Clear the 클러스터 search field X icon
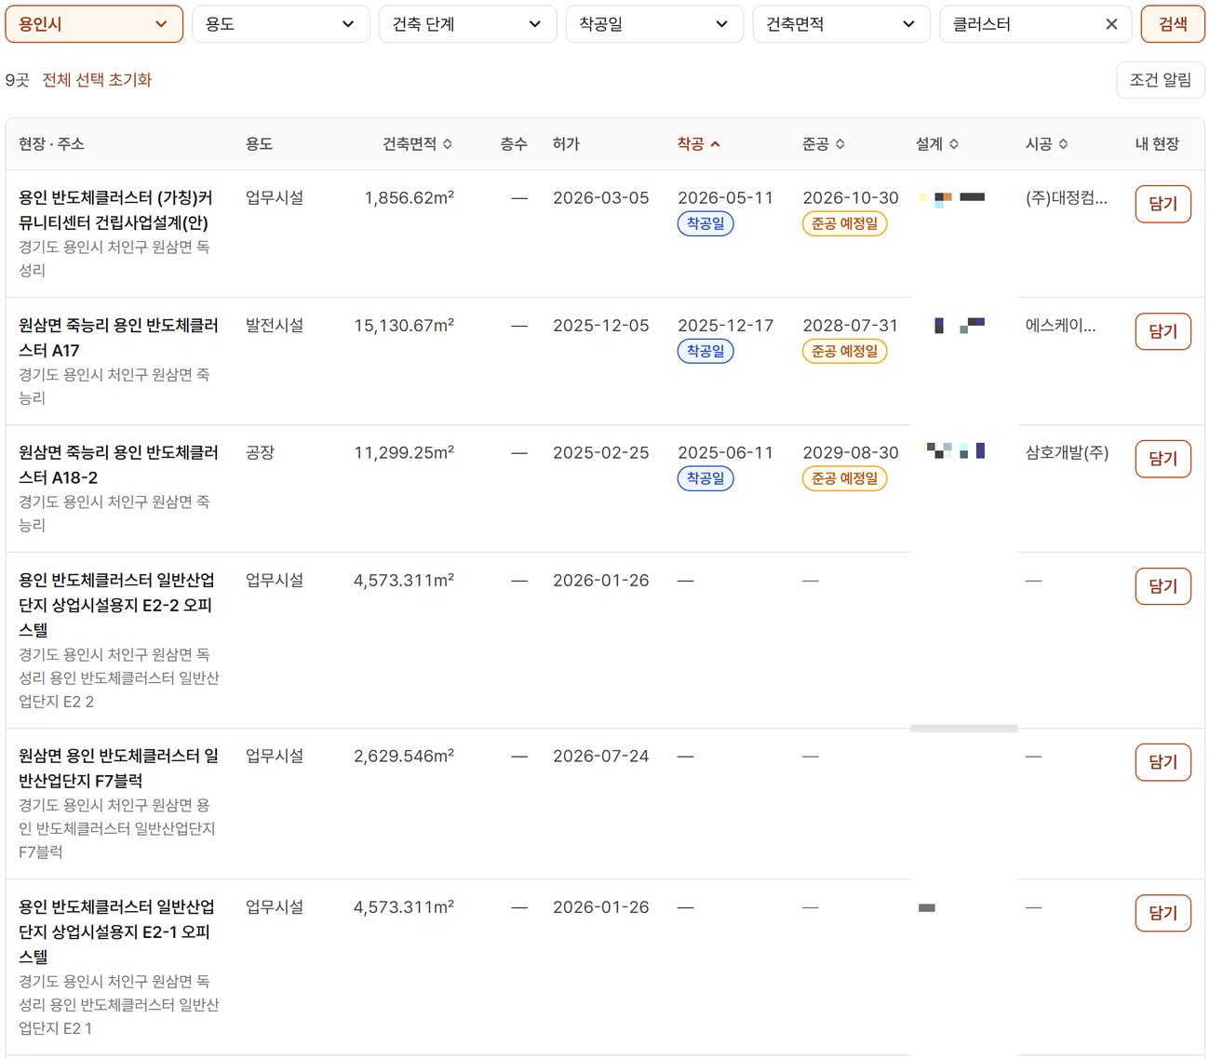1210x1059 pixels. click(x=1111, y=24)
